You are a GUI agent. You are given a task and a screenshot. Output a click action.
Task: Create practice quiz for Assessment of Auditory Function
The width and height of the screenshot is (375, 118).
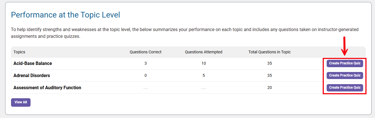click(345, 88)
